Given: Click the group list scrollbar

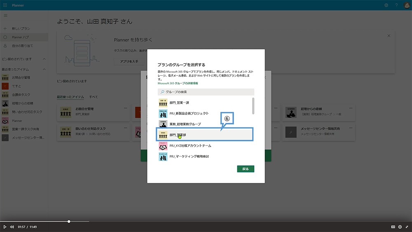Looking at the screenshot, I should [253, 106].
